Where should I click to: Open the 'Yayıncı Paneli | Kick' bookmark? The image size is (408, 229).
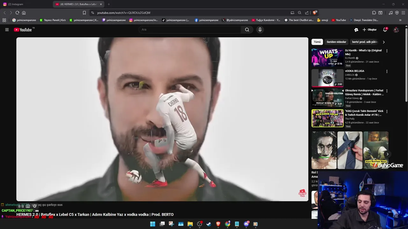coord(53,20)
